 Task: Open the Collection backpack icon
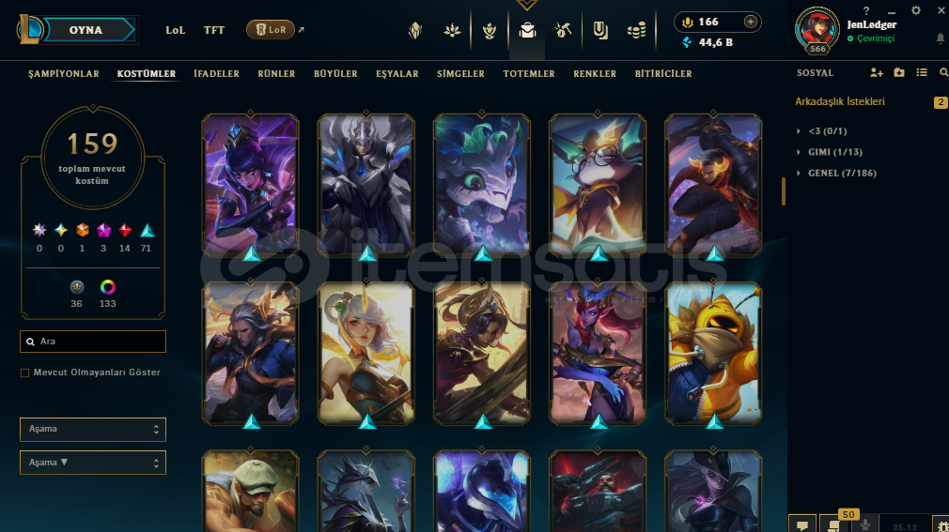click(x=527, y=30)
